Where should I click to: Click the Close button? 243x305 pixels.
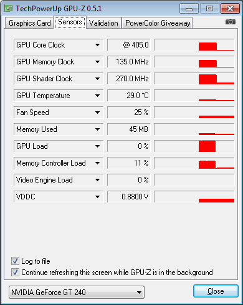click(x=216, y=291)
